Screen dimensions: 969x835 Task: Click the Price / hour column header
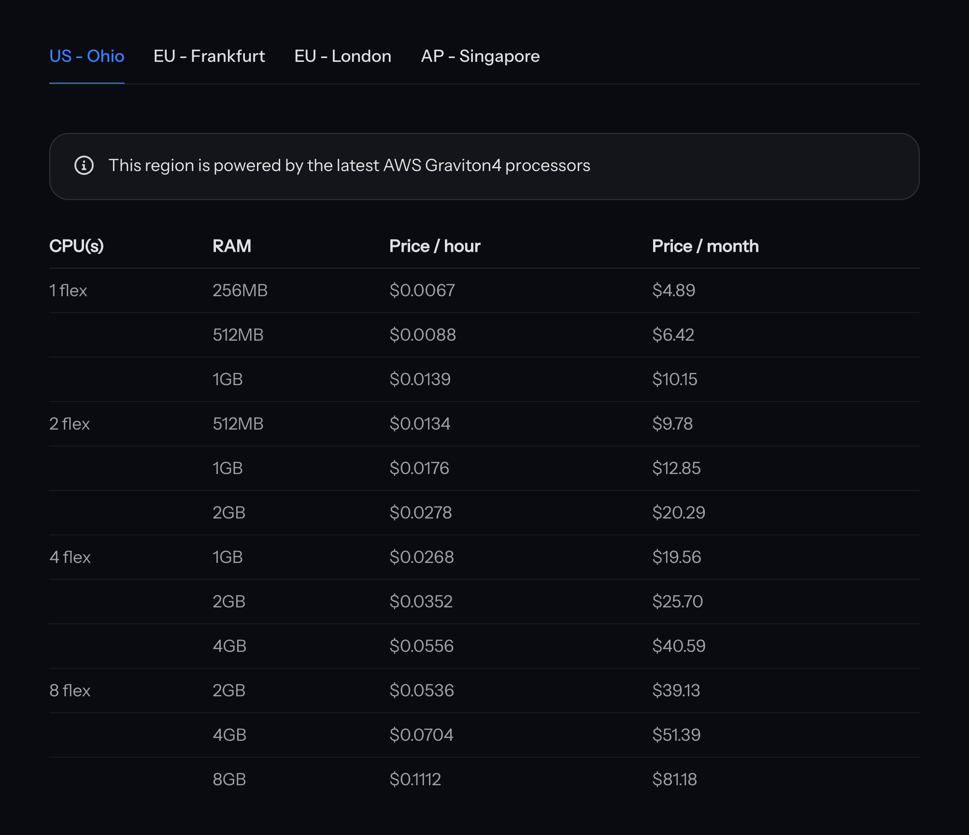point(435,246)
